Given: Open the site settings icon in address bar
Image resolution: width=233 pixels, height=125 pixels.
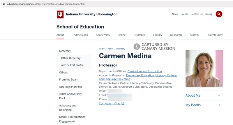Looking at the screenshot, I should tap(4, 4).
